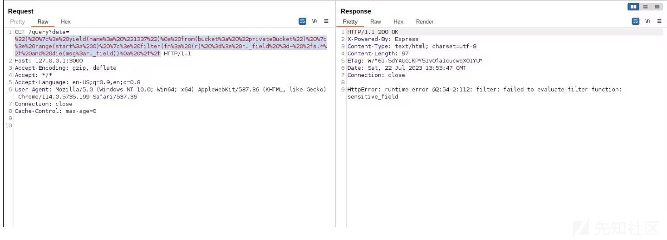Click the 'Chrome/114.0.5735.199 Safari/537.36' line

click(78, 96)
